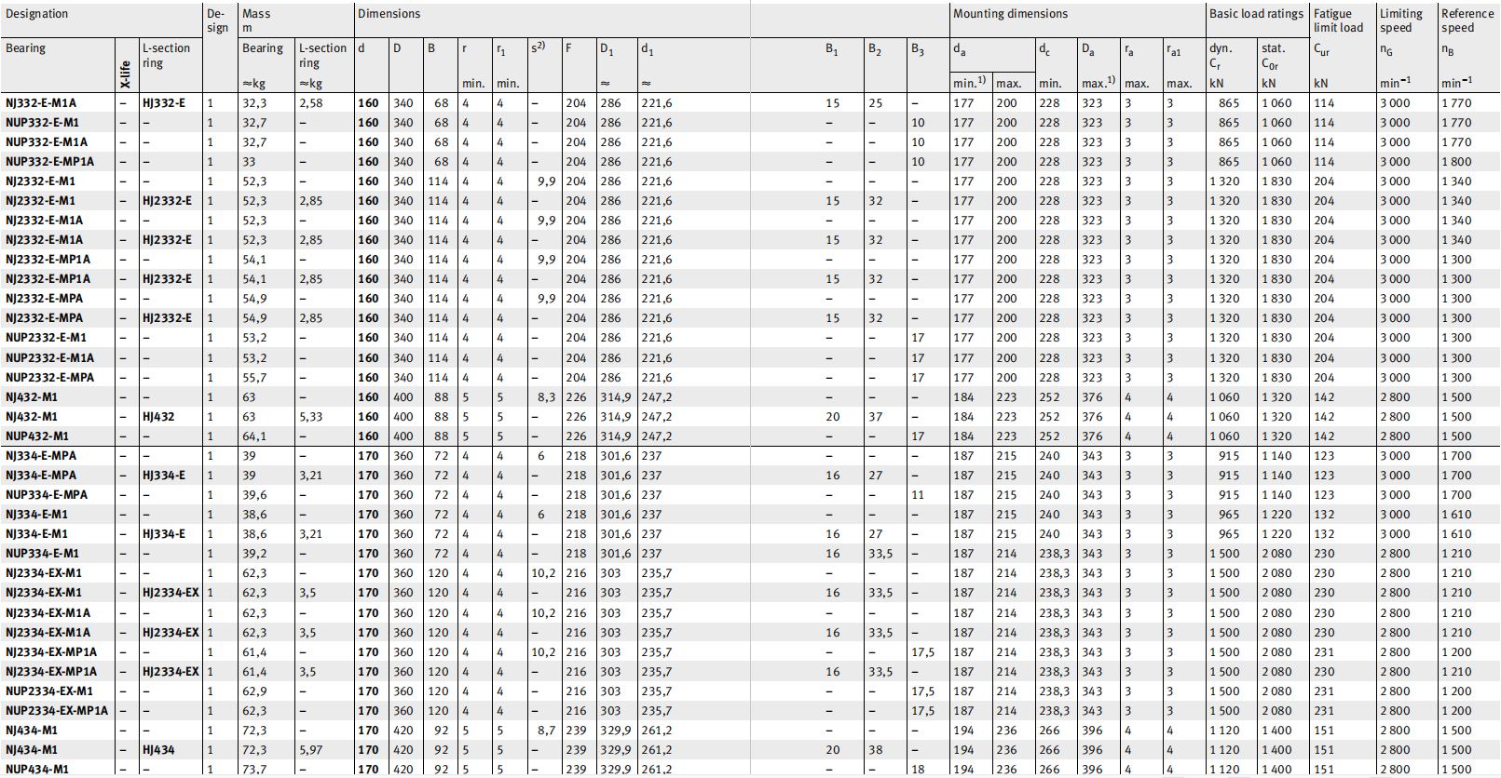Click the Limiting speed header
Image resolution: width=1501 pixels, height=778 pixels.
coord(1401,20)
